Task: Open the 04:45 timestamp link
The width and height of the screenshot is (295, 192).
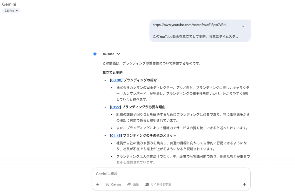Action: click(x=116, y=136)
